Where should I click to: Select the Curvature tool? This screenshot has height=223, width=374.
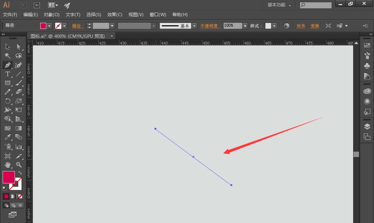click(19, 65)
